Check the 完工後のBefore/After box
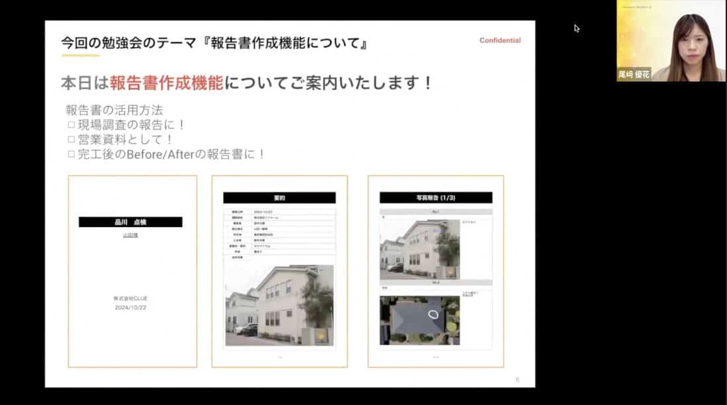Screen dimensions: 727x405 pyautogui.click(x=72, y=154)
